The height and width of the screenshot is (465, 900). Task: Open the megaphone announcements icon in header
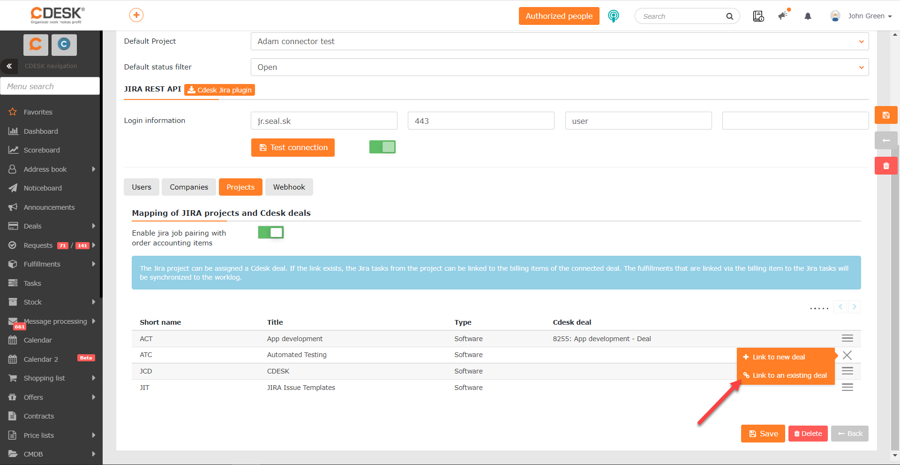783,15
